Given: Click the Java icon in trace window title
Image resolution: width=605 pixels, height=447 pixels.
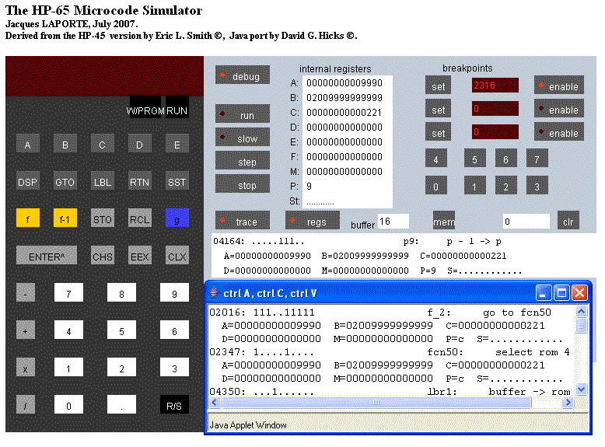Looking at the screenshot, I should [215, 293].
